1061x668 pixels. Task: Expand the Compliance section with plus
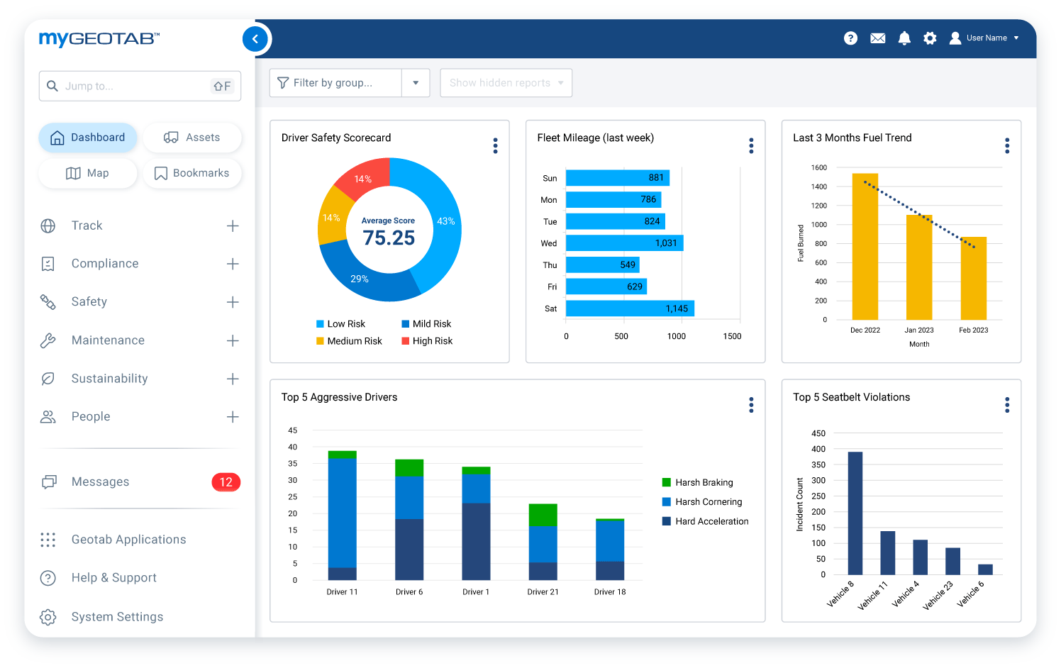(x=233, y=263)
